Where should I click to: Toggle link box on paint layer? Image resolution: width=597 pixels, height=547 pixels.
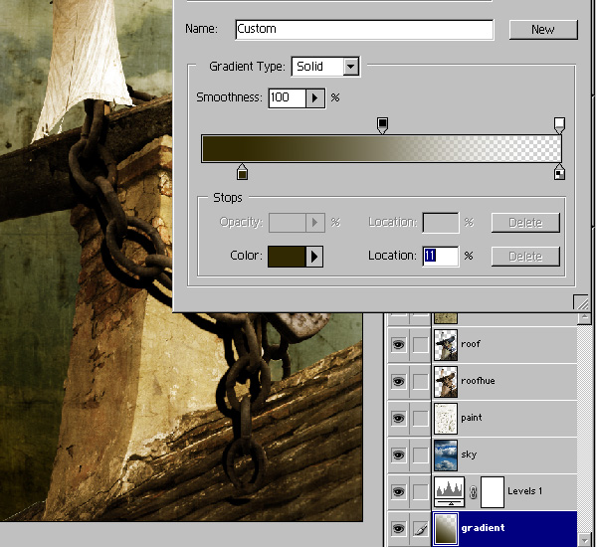[420, 418]
